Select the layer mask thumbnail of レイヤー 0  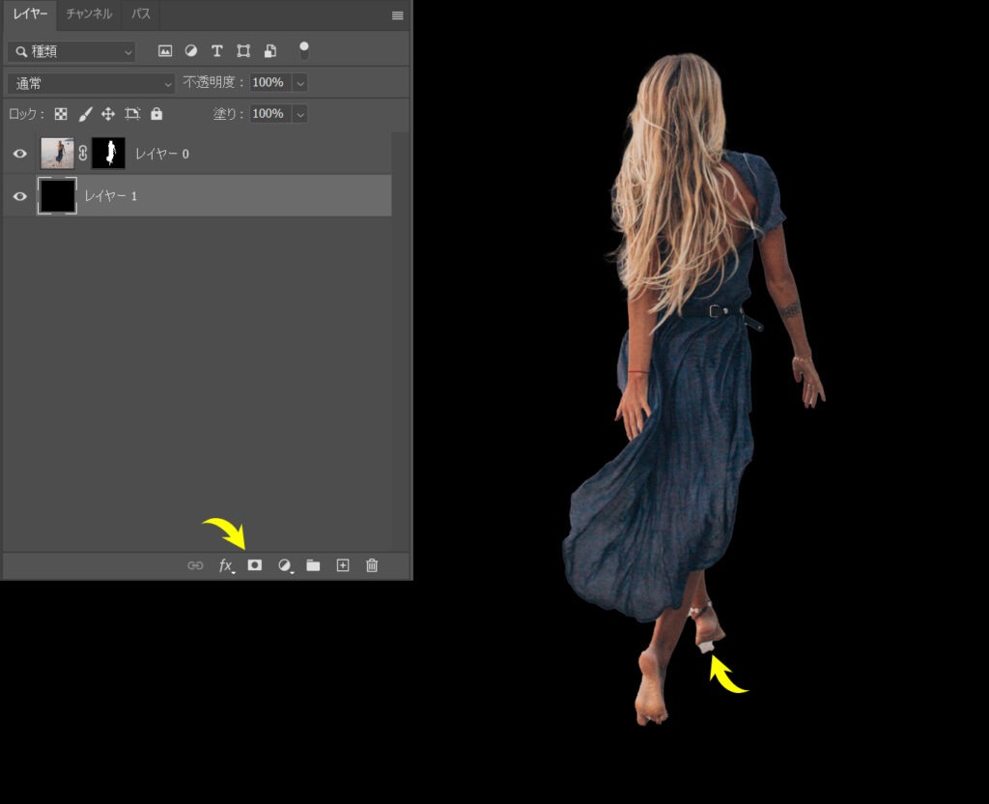pyautogui.click(x=108, y=154)
